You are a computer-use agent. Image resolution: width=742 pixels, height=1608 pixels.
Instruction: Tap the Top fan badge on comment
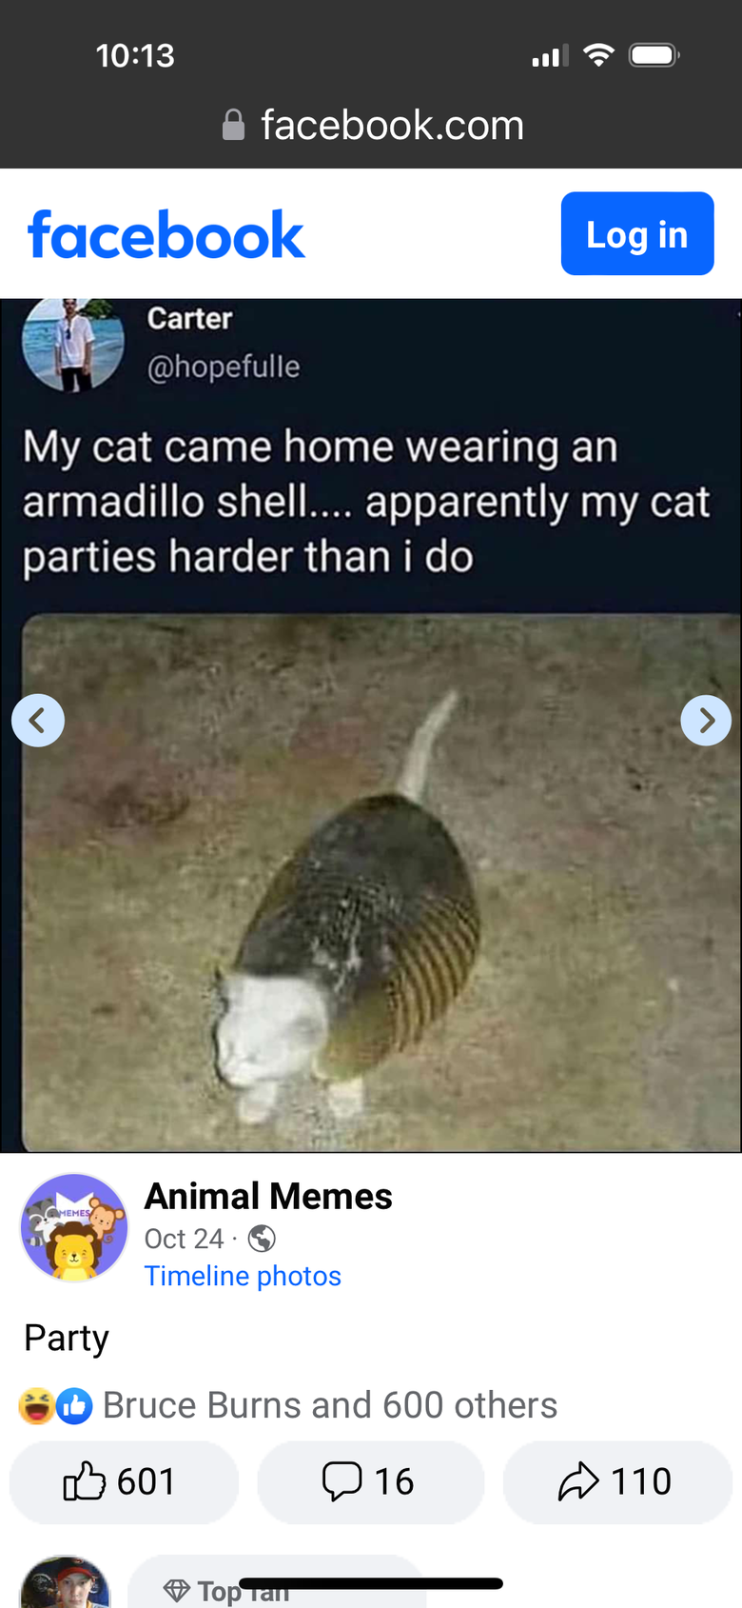pyautogui.click(x=227, y=1589)
